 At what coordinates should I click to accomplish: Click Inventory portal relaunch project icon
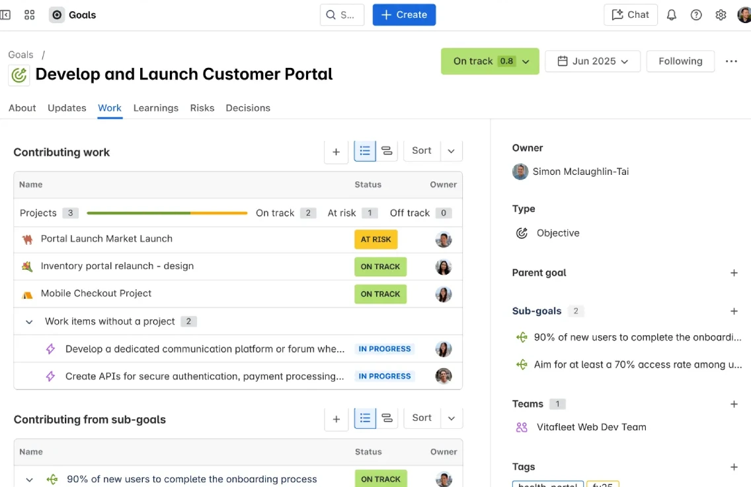click(x=27, y=267)
